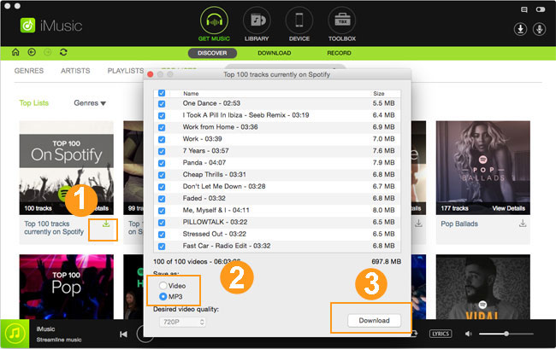Image resolution: width=556 pixels, height=349 pixels.
Task: Open the DEVICE section icon
Action: (299, 20)
